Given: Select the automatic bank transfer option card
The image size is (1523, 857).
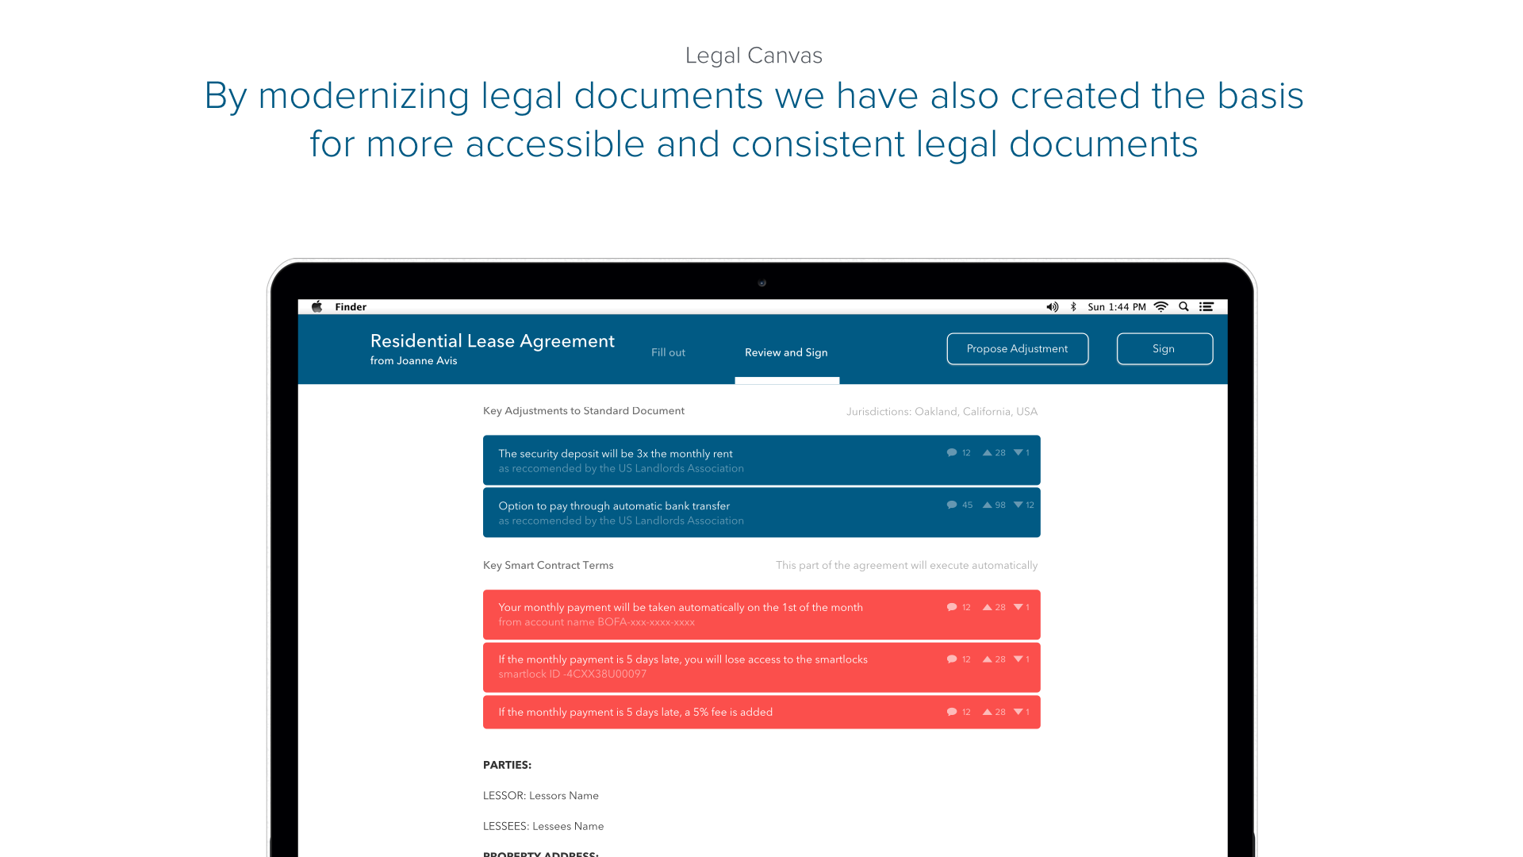Looking at the screenshot, I should [761, 513].
